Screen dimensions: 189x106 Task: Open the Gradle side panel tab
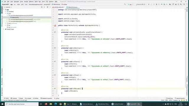[187, 9]
